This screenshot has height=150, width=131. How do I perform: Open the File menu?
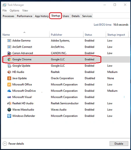(5, 10)
